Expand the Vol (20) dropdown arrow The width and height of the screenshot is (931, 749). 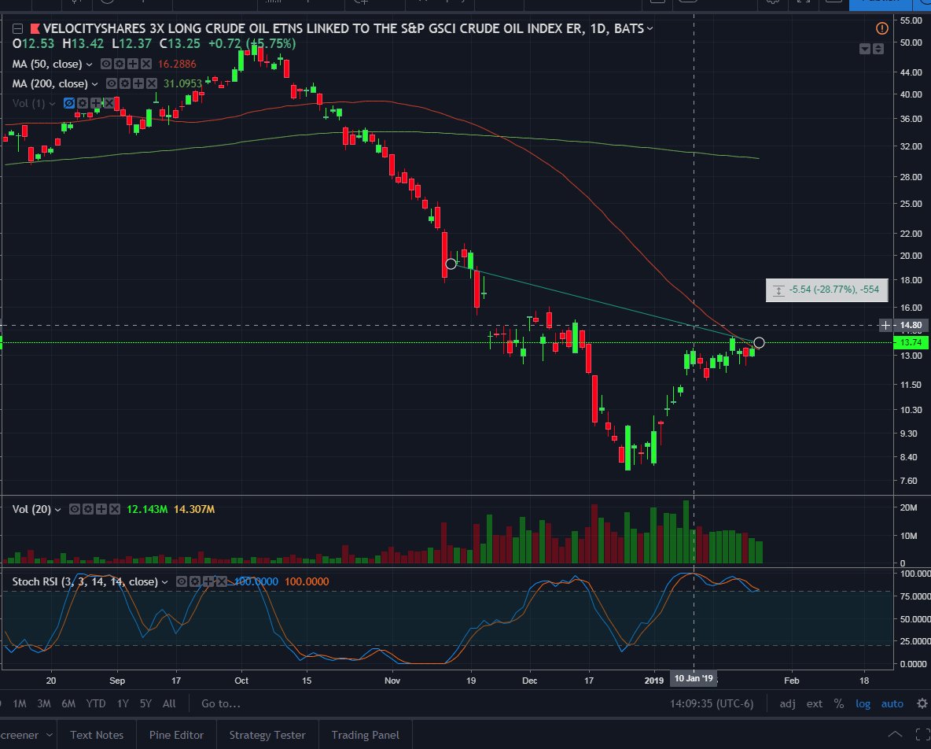57,510
